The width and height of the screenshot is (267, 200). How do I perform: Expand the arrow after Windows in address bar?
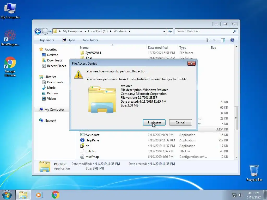[129, 31]
